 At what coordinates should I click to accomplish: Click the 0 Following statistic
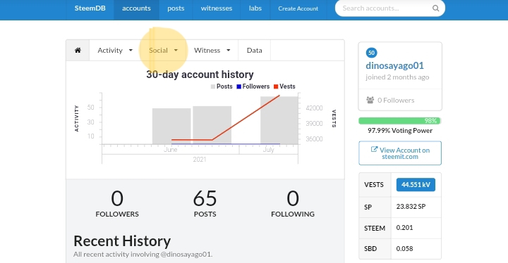(x=293, y=203)
